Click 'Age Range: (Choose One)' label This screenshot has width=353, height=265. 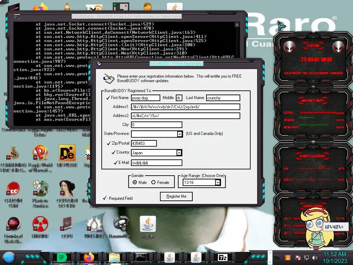coord(203,176)
